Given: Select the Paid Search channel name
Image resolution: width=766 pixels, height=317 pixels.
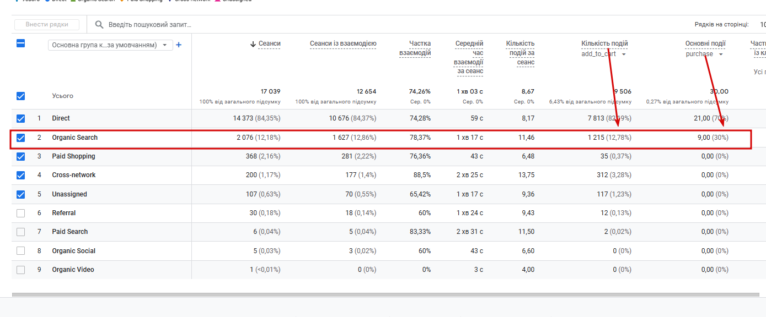Looking at the screenshot, I should 69,232.
